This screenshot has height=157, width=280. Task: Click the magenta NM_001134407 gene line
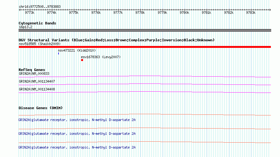[x=145, y=84]
